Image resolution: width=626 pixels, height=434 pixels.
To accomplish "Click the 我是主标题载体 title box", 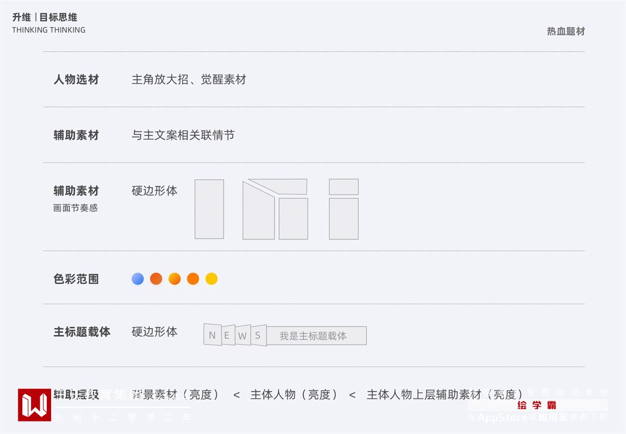I will (x=316, y=336).
